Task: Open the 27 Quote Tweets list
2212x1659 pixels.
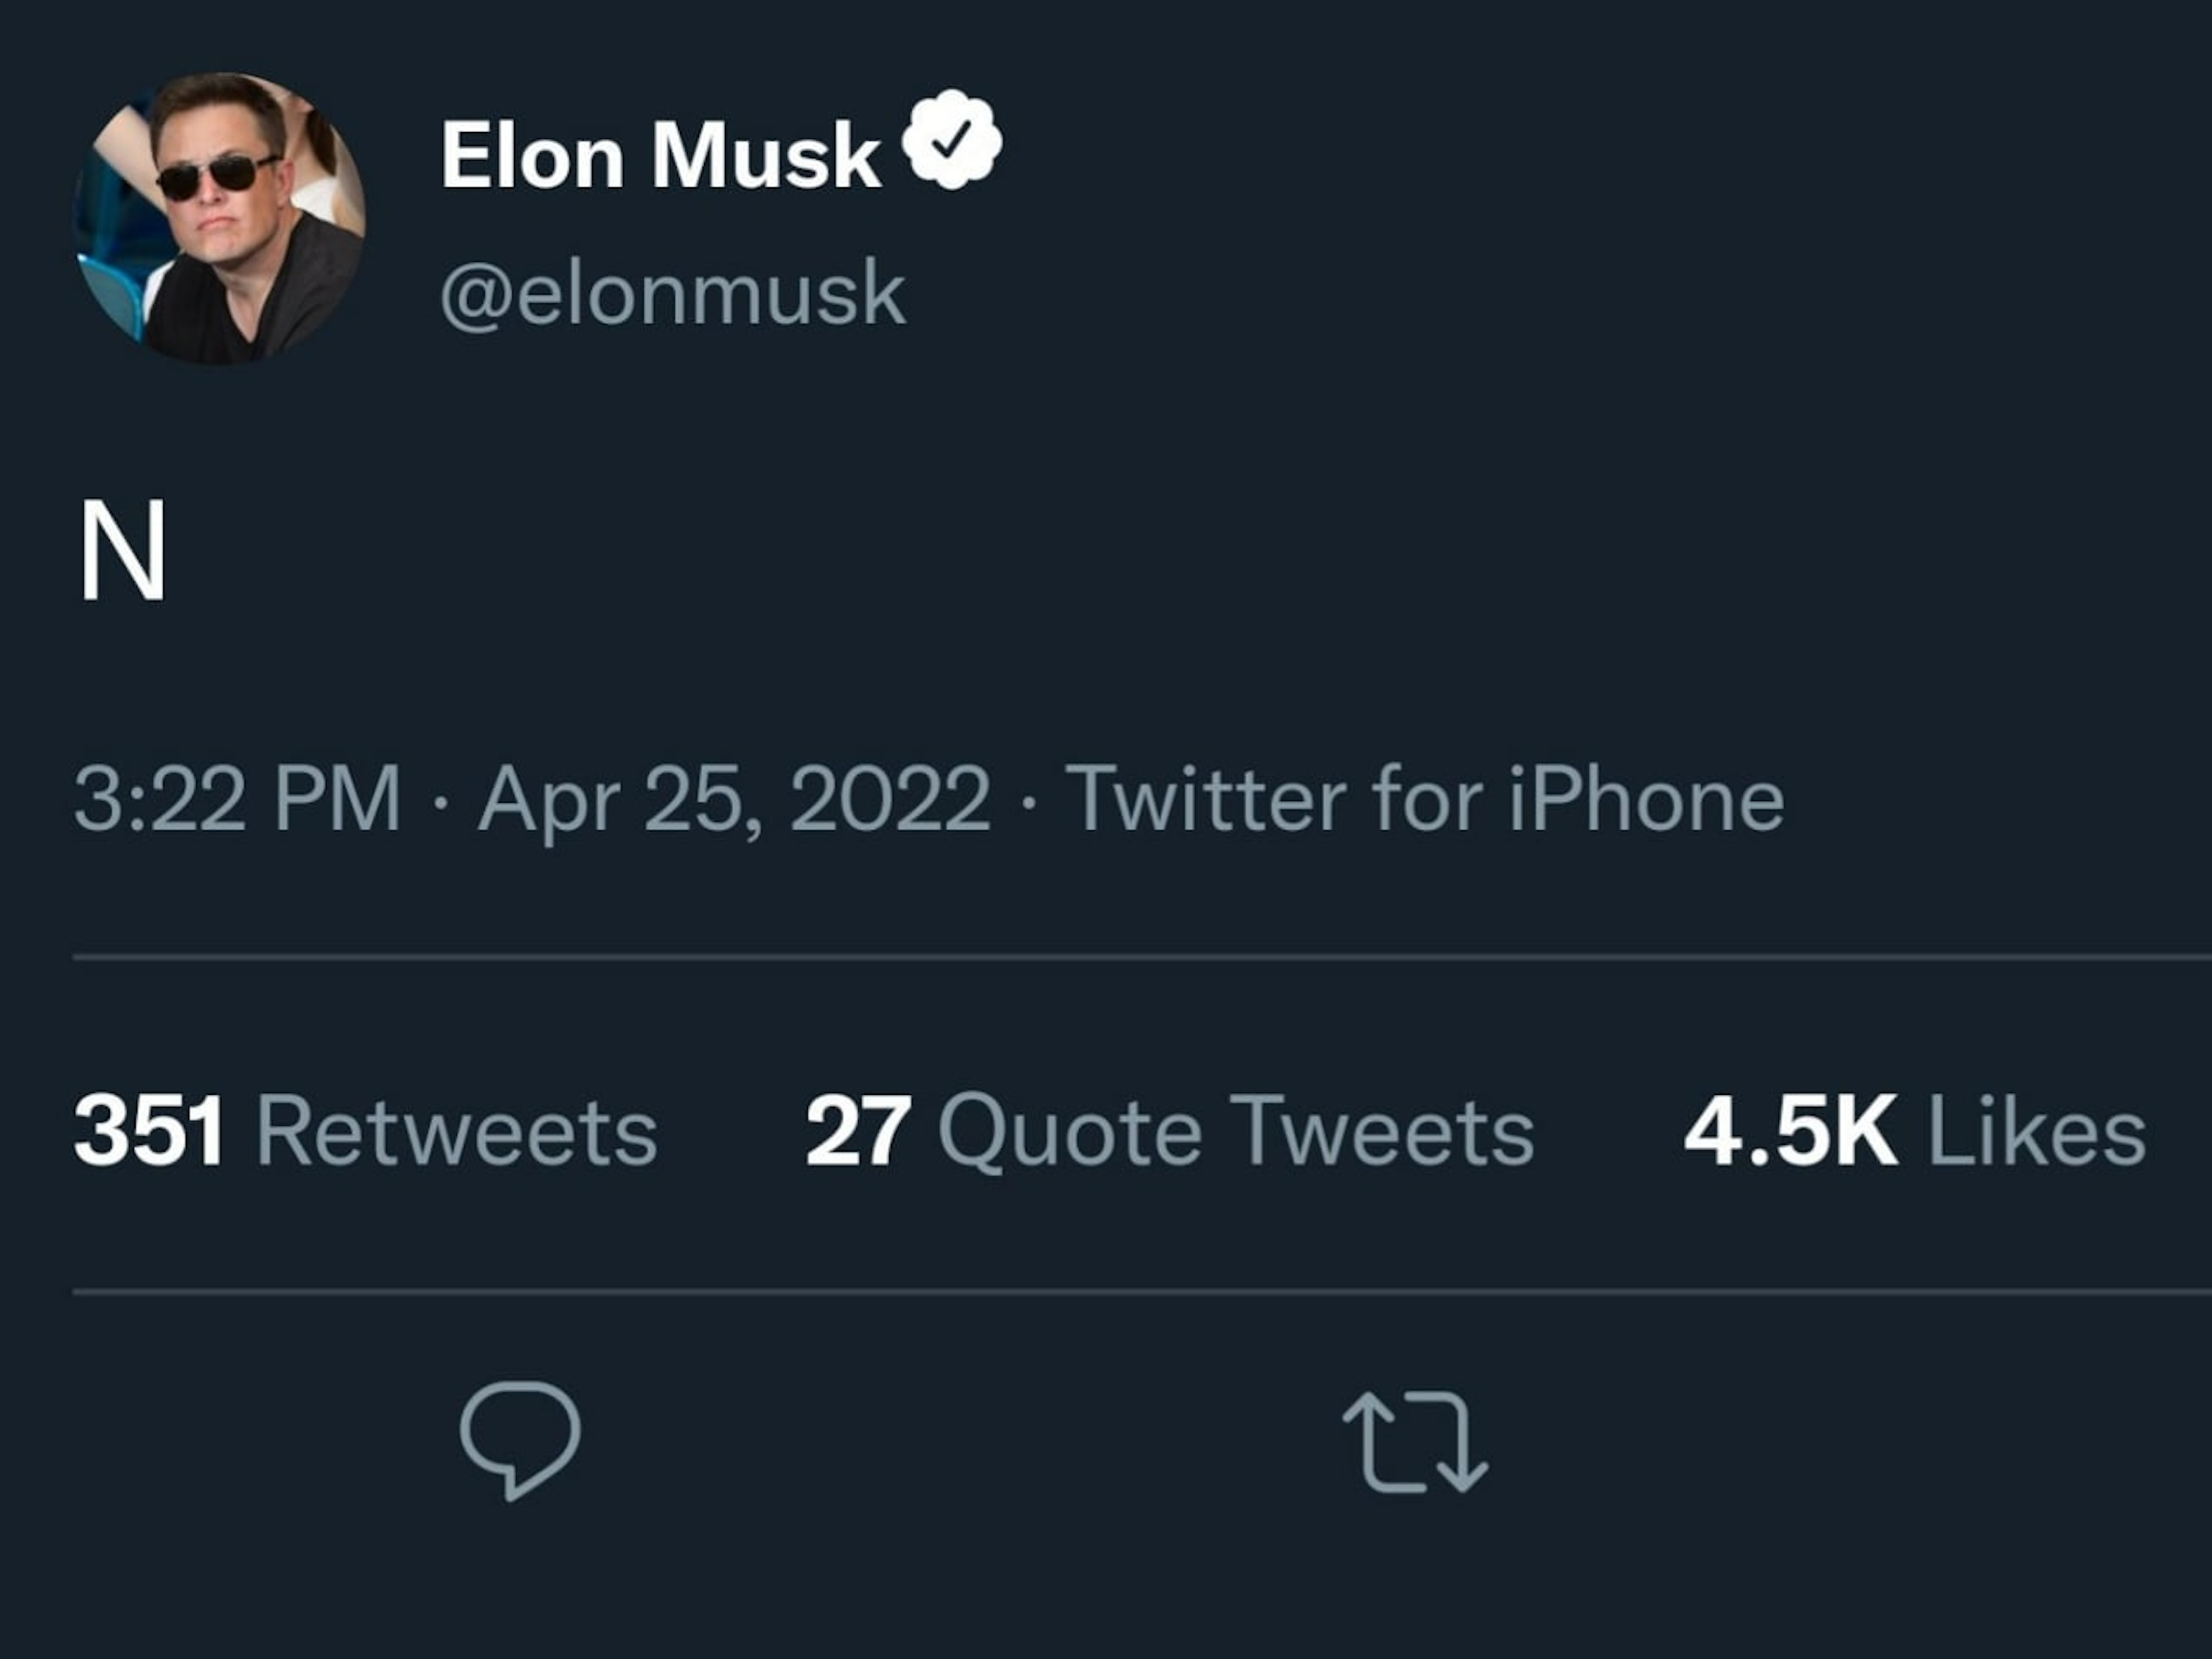Action: [x=1170, y=1132]
